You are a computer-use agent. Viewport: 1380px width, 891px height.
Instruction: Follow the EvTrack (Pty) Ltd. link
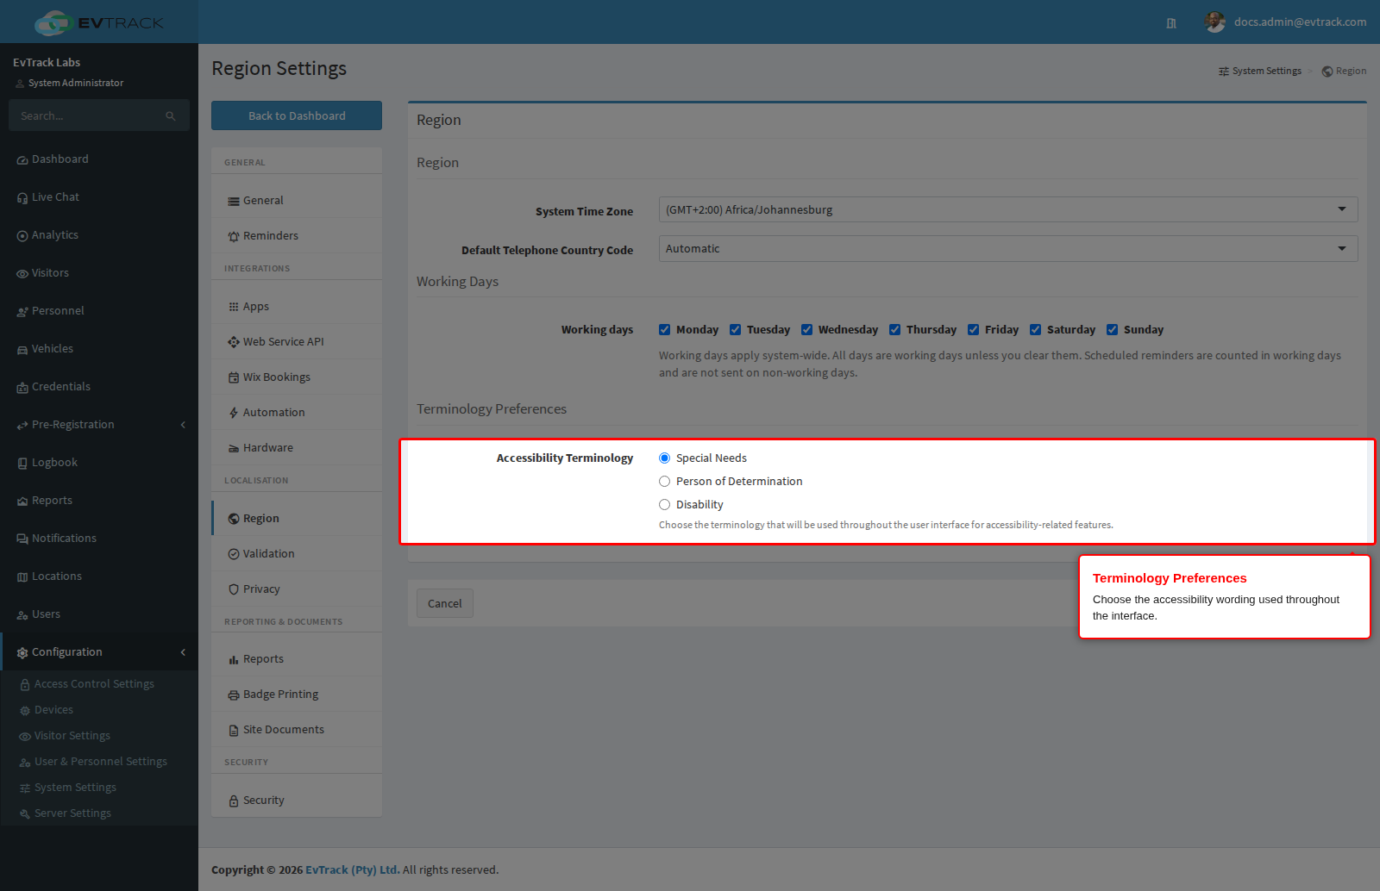(x=352, y=869)
